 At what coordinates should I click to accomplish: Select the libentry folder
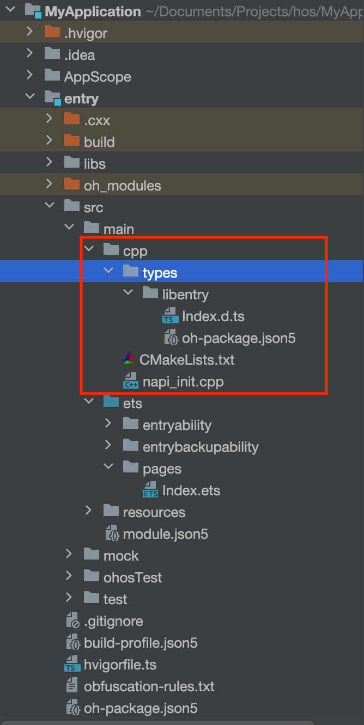click(185, 294)
